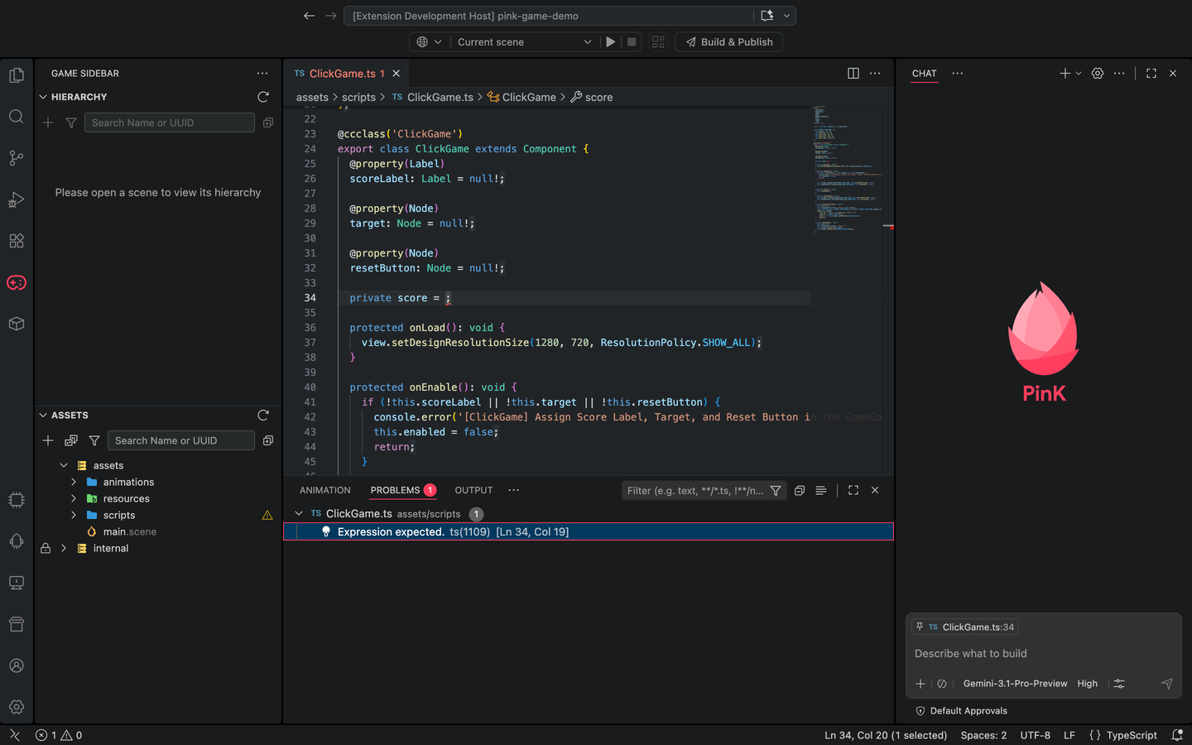Screen dimensions: 1192x745
Task: Refresh the Hierarchy panel
Action: tap(263, 97)
